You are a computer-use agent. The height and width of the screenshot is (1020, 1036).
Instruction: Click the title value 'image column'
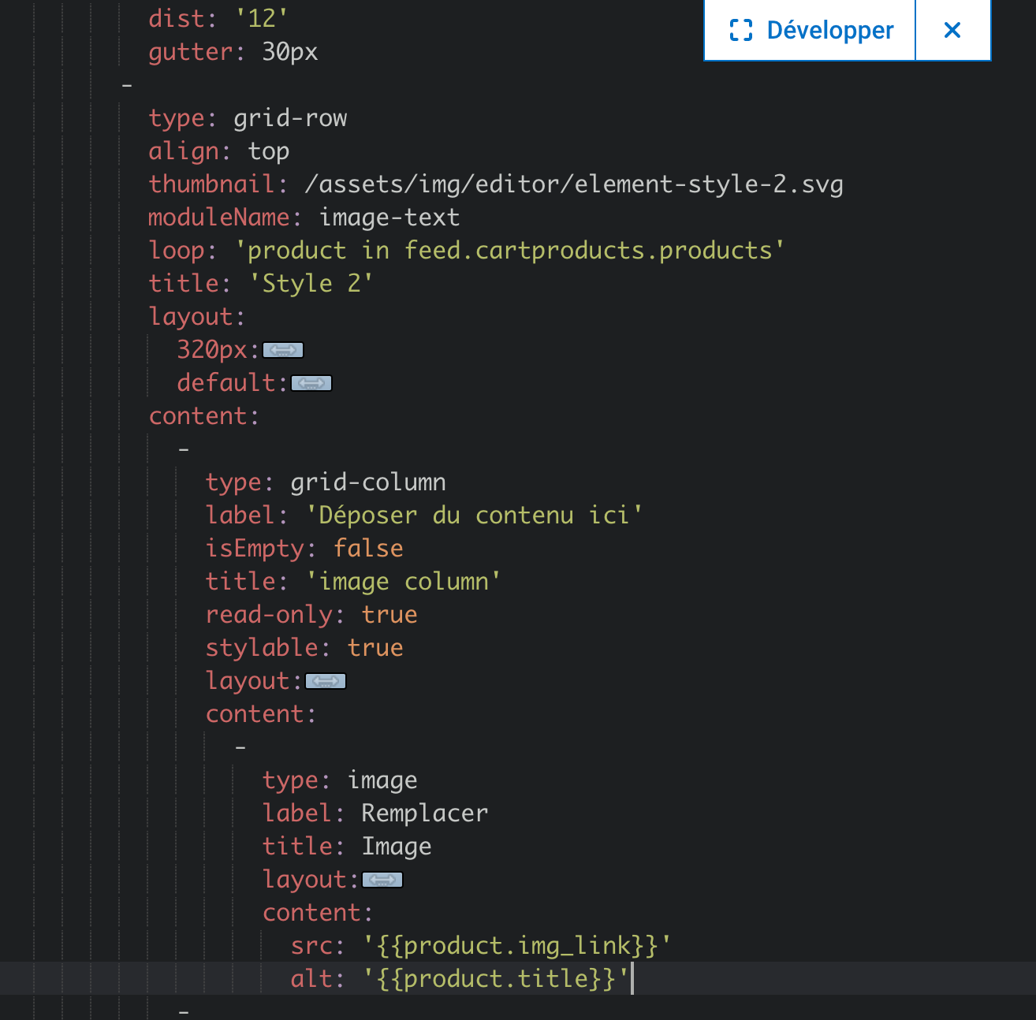pos(403,582)
